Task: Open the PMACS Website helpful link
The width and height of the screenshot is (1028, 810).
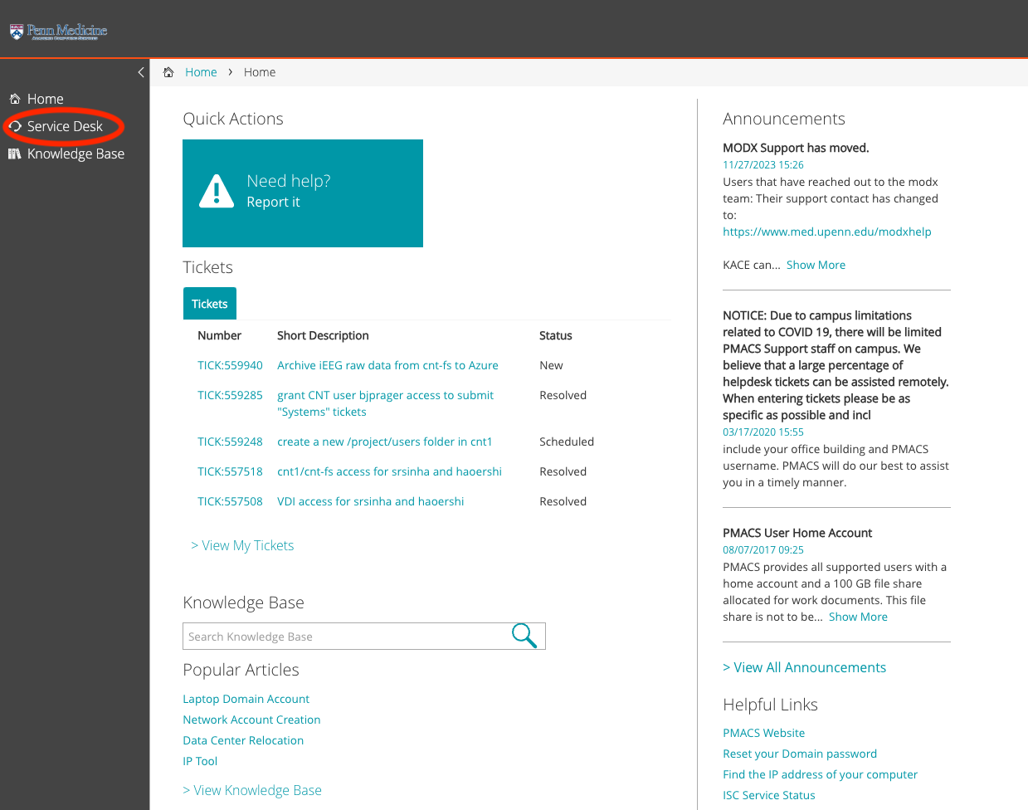Action: [763, 733]
